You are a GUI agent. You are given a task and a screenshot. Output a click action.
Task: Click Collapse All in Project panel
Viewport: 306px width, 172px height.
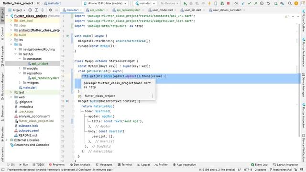[43, 10]
